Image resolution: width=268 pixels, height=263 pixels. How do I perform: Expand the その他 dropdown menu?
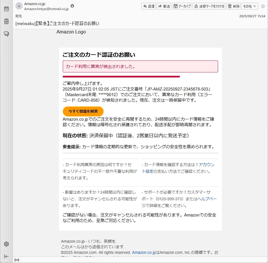coord(250,6)
